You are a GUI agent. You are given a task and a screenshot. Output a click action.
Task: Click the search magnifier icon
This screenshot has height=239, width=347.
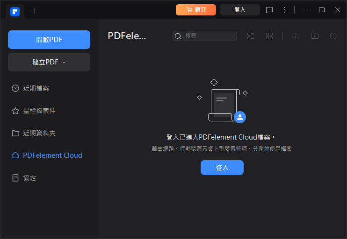[x=178, y=36]
